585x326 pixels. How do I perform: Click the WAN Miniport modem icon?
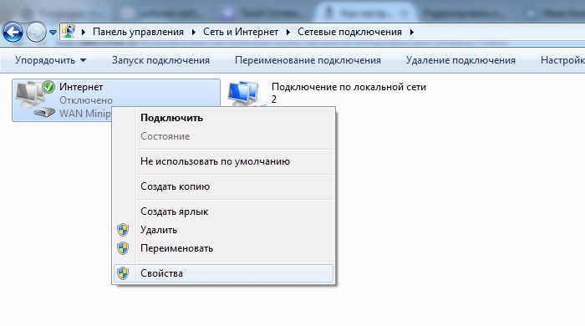pyautogui.click(x=44, y=112)
